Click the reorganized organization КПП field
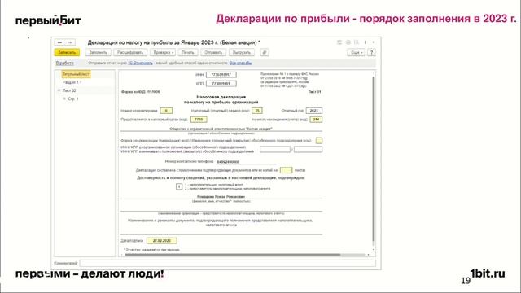This screenshot has width=521, height=293. [308, 149]
